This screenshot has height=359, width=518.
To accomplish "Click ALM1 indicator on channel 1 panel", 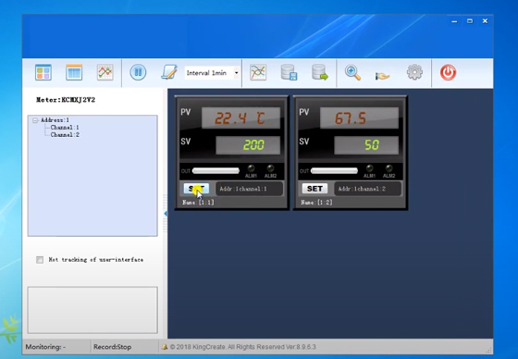I will click(x=251, y=168).
